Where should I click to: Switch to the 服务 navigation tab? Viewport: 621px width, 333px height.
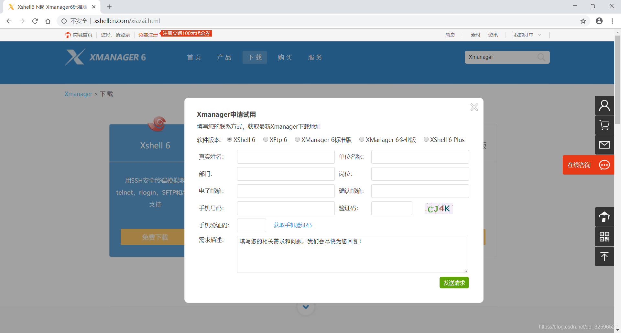tap(315, 57)
